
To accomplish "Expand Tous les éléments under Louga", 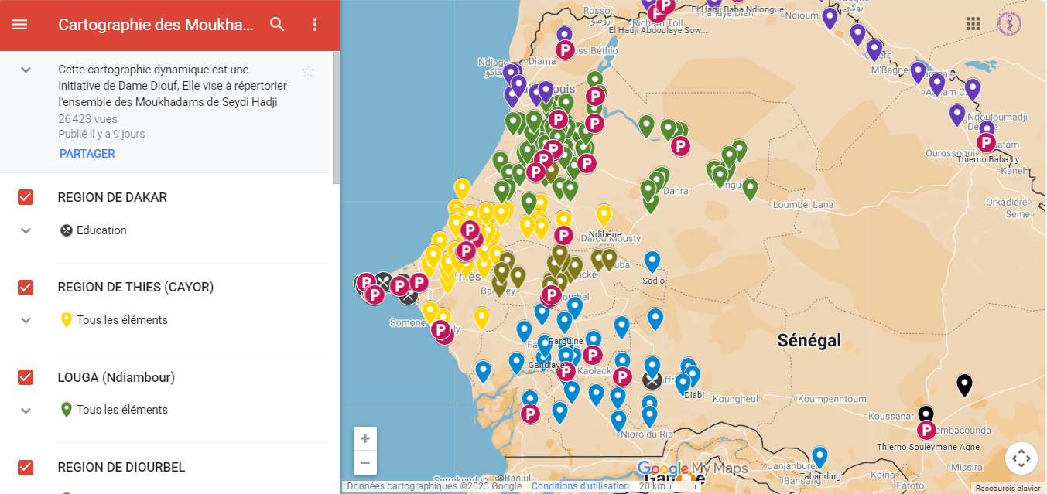I will [x=26, y=410].
